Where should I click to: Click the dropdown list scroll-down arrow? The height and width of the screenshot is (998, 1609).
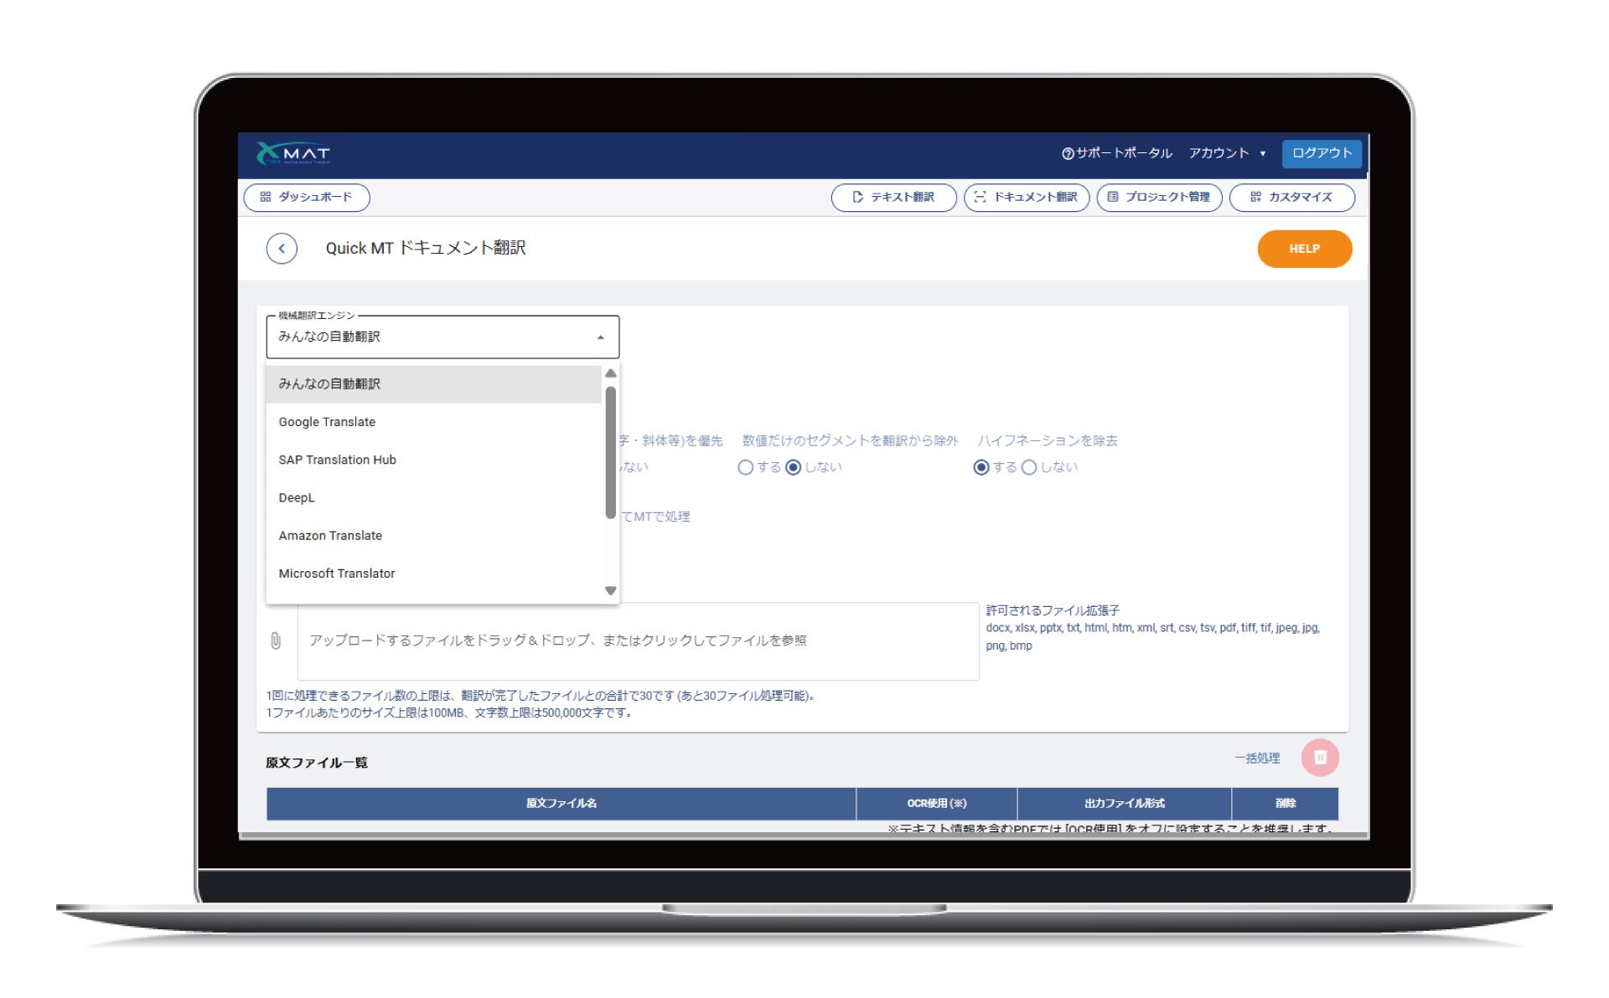click(x=610, y=591)
